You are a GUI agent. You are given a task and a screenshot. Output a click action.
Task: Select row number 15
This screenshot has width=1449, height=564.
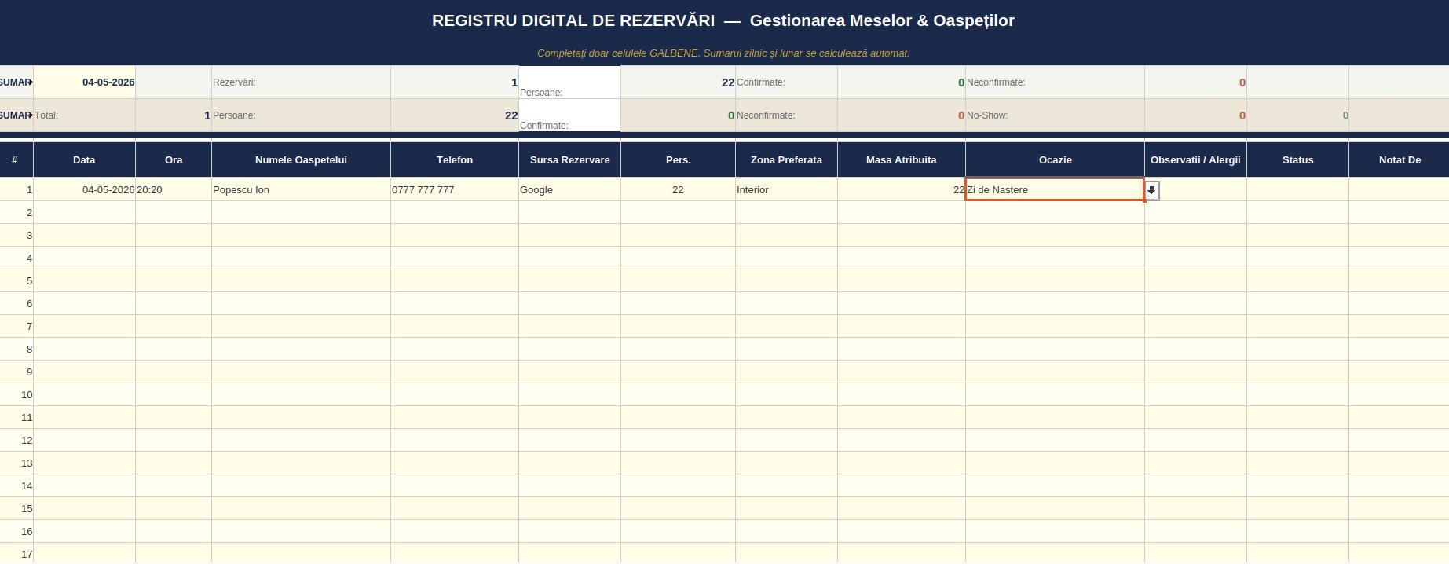click(16, 508)
